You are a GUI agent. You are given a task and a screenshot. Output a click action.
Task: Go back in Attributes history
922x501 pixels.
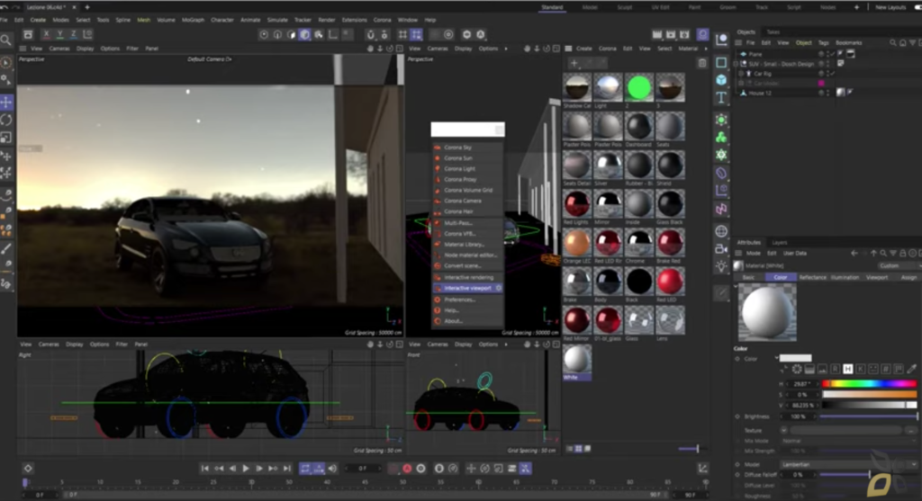click(854, 253)
